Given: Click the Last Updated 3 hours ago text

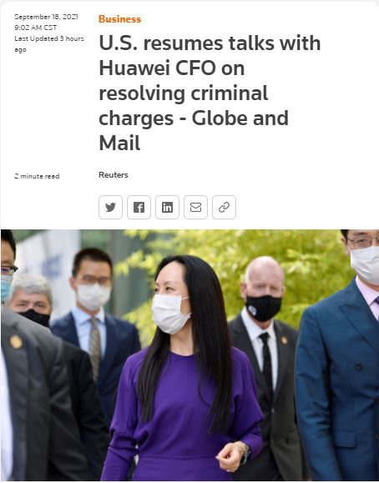Looking at the screenshot, I should (49, 43).
